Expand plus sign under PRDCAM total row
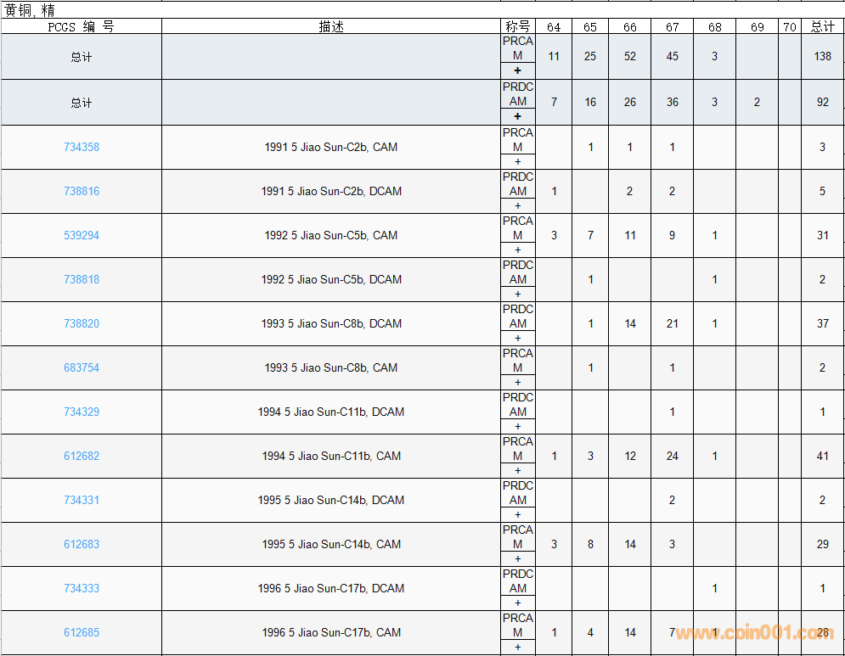Viewport: 845px width, 656px height. tap(518, 116)
